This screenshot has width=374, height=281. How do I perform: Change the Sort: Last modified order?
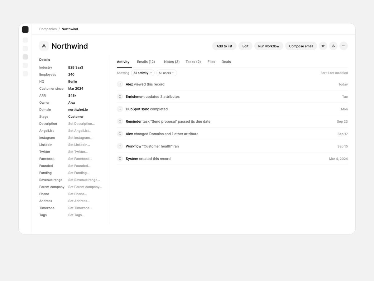[x=334, y=73]
